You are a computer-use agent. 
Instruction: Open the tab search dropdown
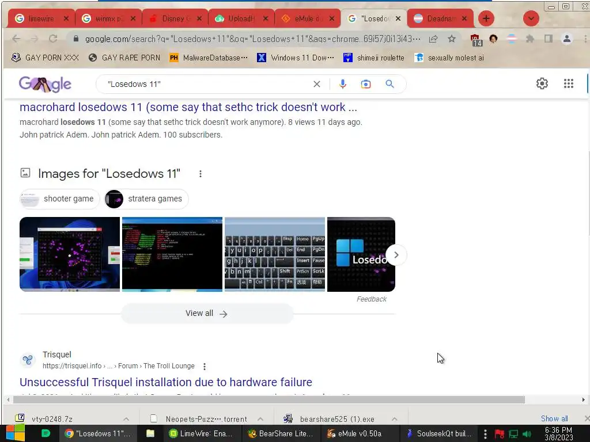click(531, 18)
